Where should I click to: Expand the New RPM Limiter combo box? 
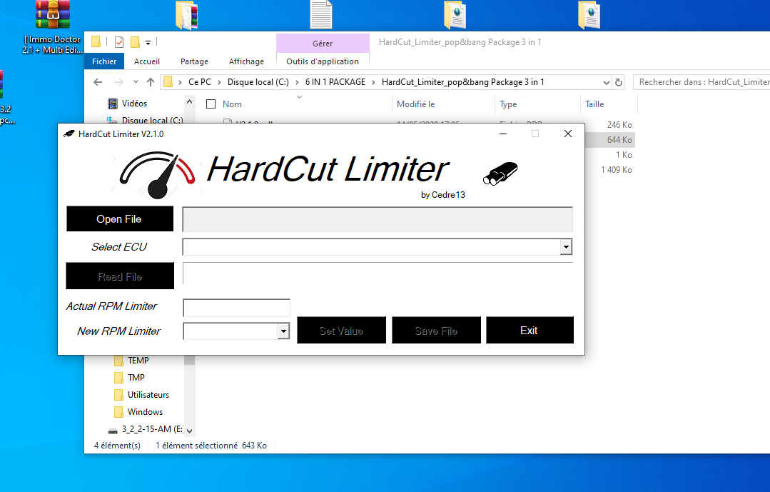pyautogui.click(x=283, y=331)
